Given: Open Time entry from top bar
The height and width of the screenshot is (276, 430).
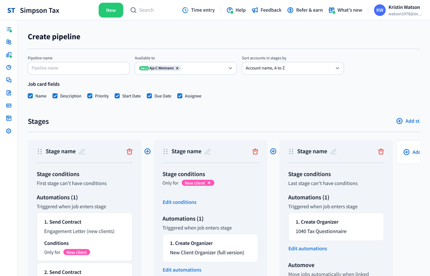Looking at the screenshot, I should (x=198, y=10).
